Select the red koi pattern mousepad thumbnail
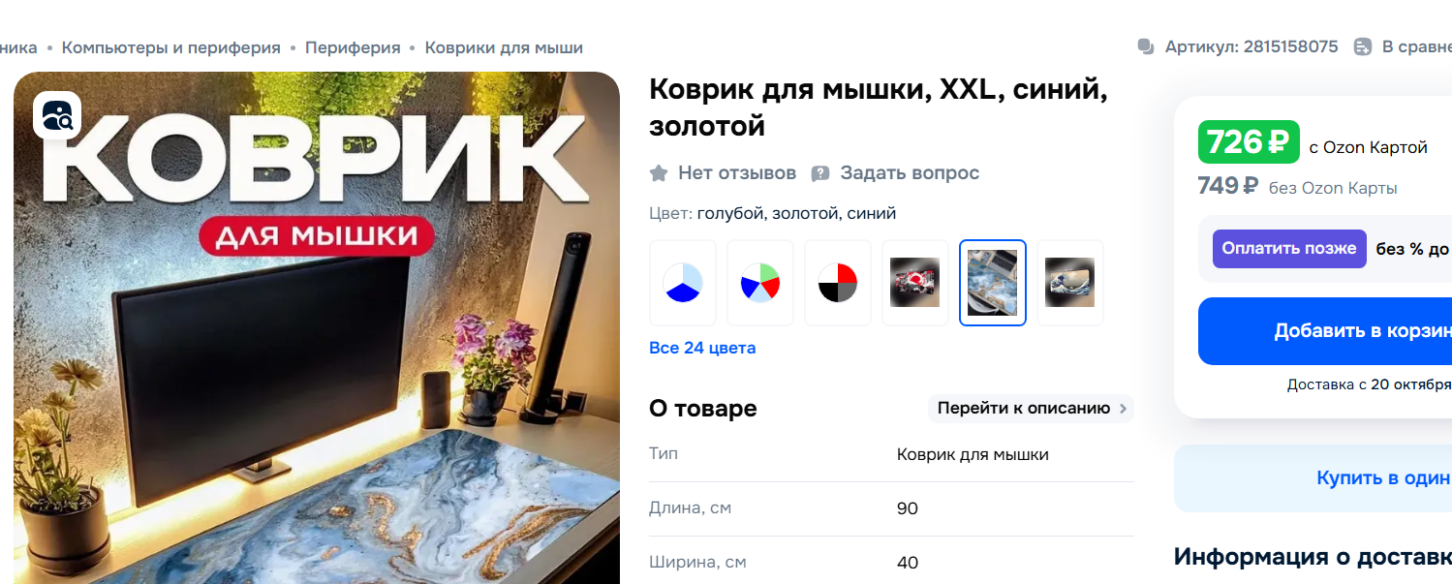Viewport: 1452px width, 584px height. click(915, 283)
